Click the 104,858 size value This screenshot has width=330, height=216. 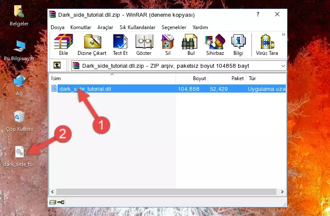[188, 89]
